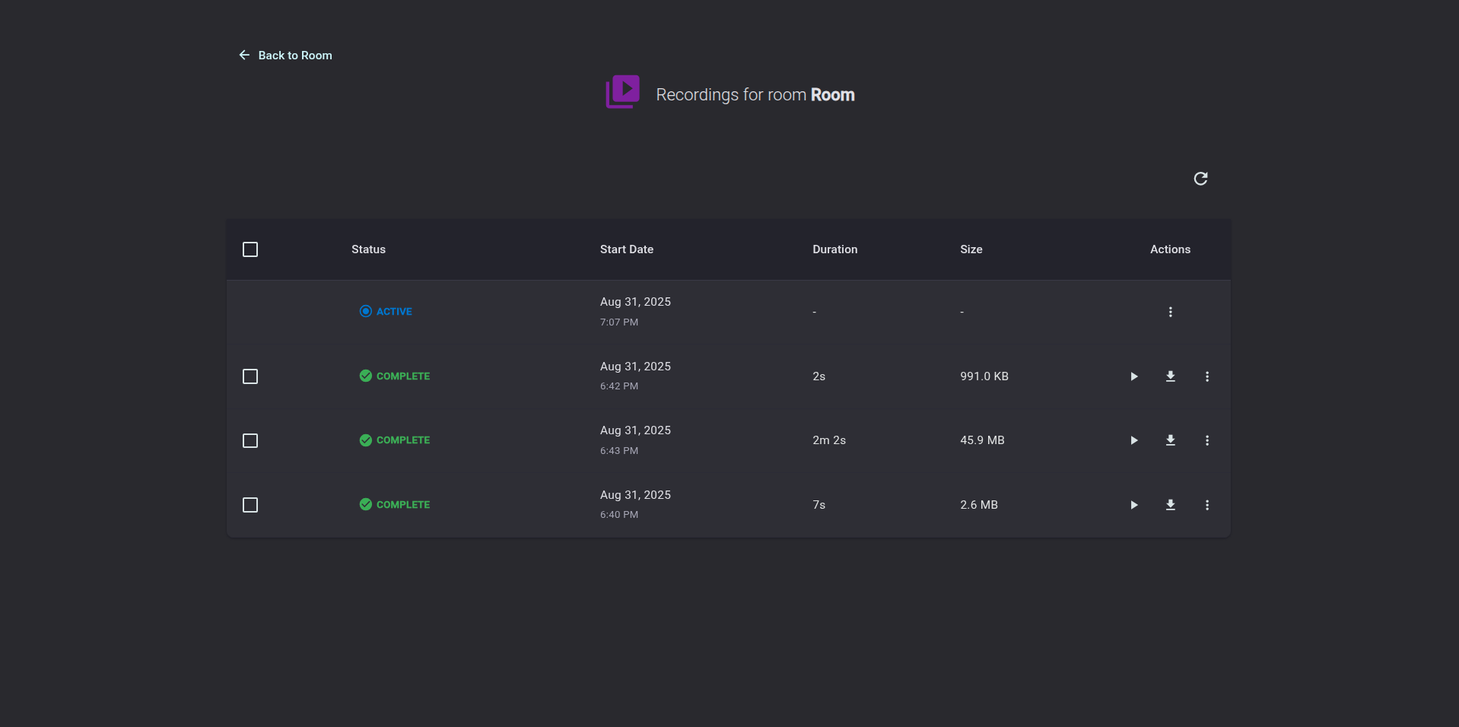This screenshot has width=1459, height=727.
Task: Click the purple recordings library icon
Action: [622, 92]
